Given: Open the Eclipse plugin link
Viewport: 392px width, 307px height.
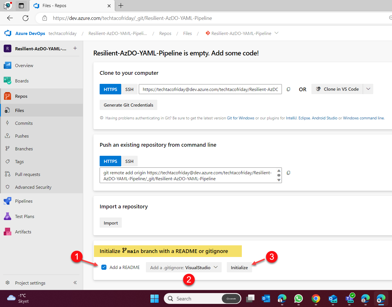Looking at the screenshot, I should (x=304, y=118).
